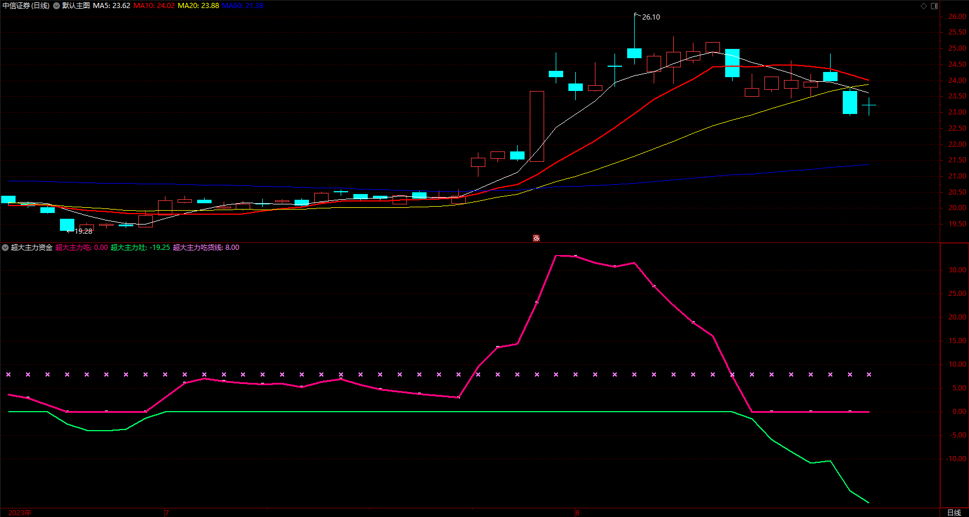Click the 26.10 high price label
The image size is (969, 517).
[x=651, y=17]
